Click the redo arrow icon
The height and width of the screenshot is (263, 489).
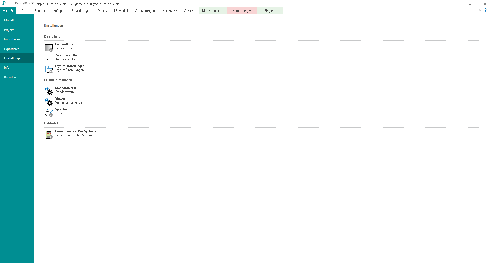pyautogui.click(x=25, y=3)
